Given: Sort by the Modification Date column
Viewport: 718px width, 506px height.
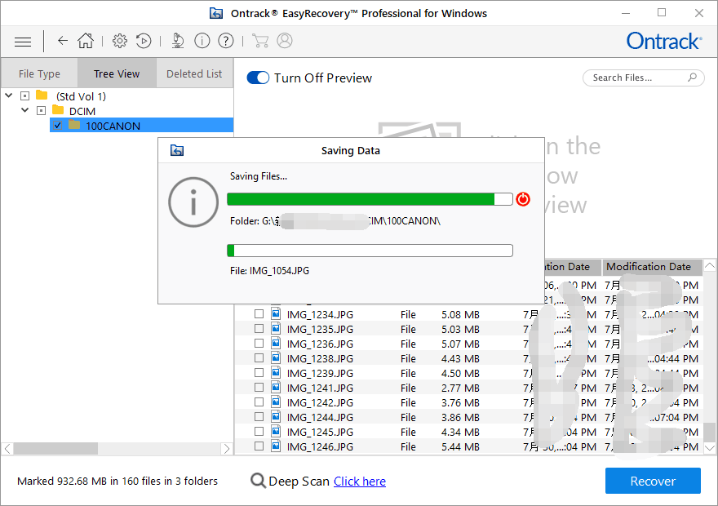Looking at the screenshot, I should [x=652, y=267].
